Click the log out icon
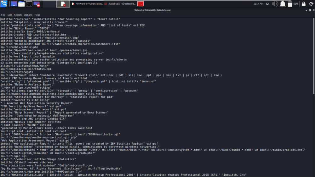This screenshot has height=177, width=315. [x=311, y=3]
